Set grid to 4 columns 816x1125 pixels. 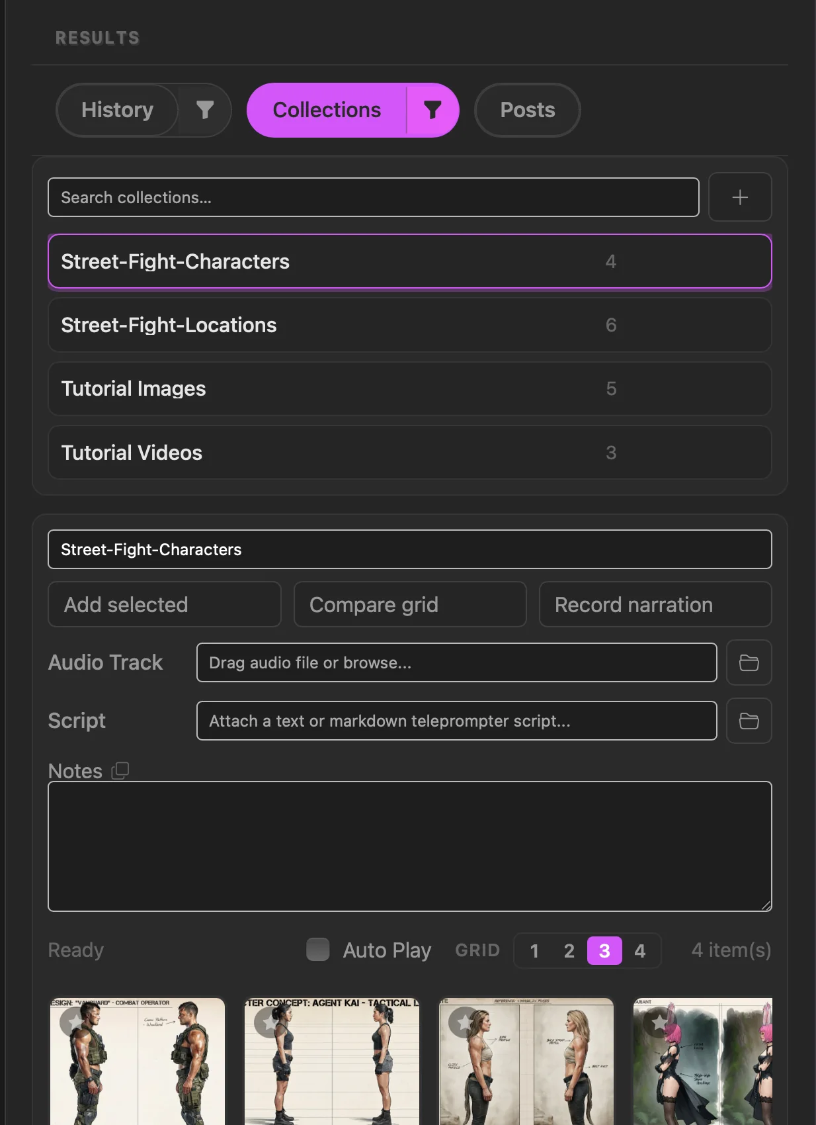(x=640, y=951)
